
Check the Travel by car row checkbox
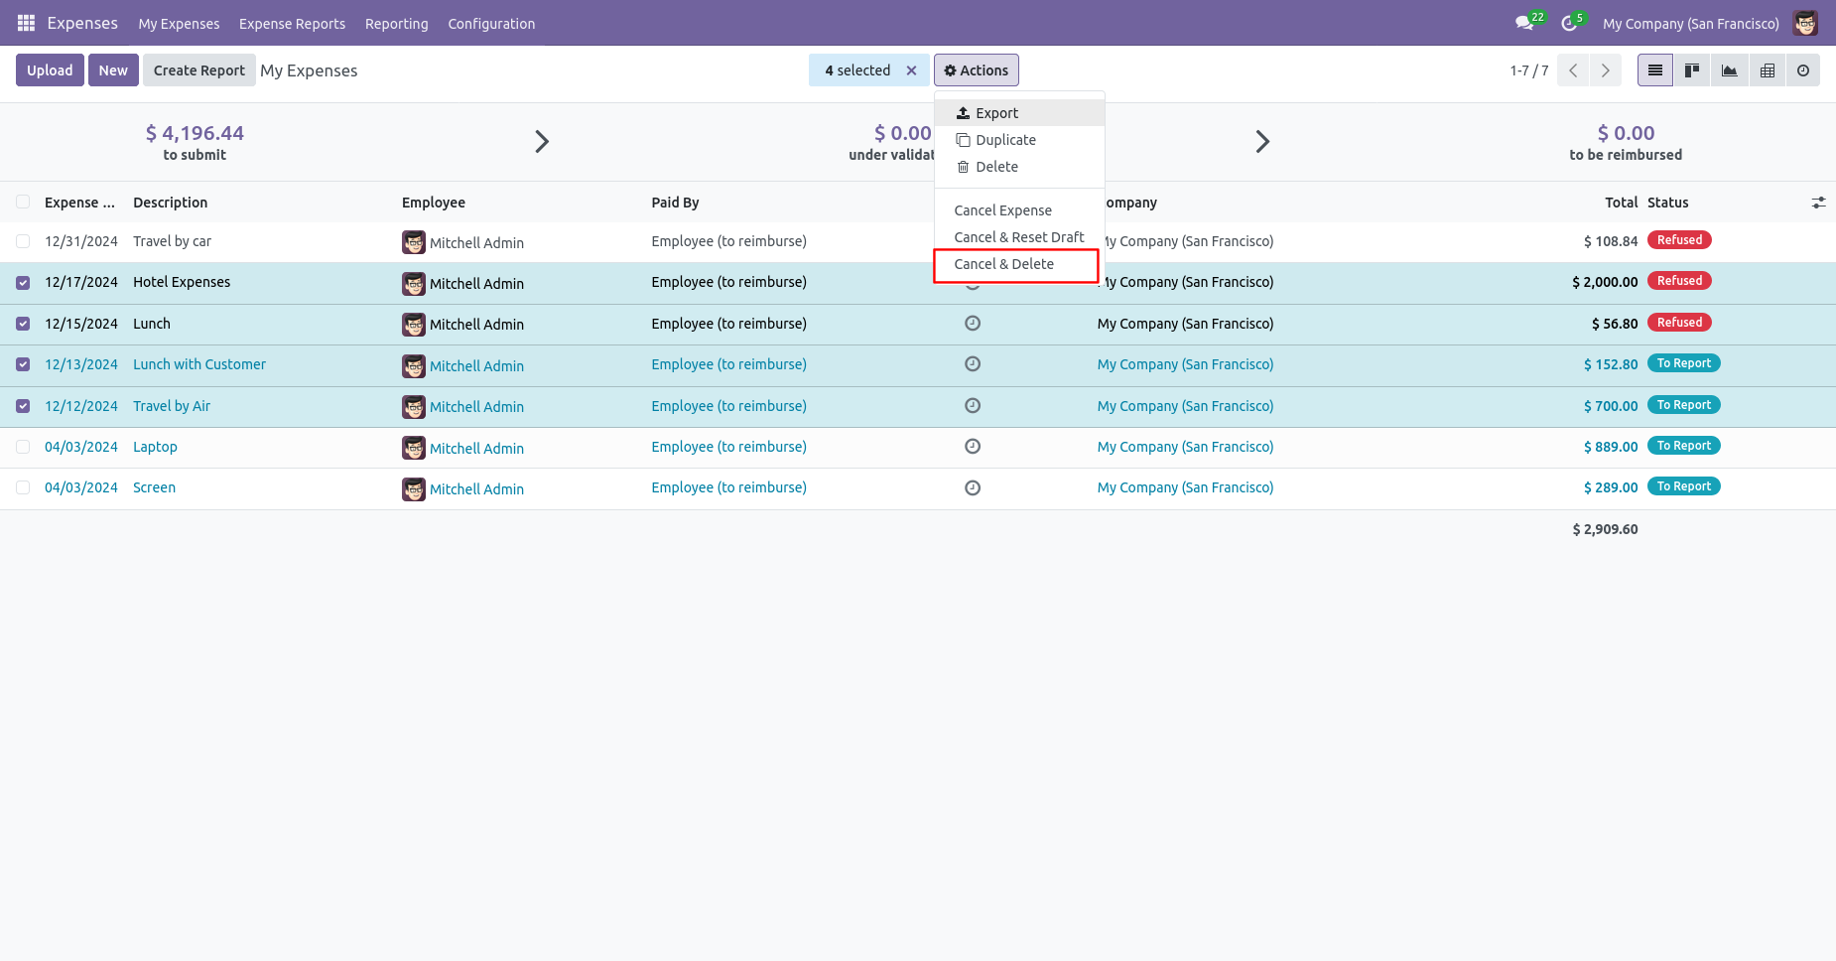point(23,241)
